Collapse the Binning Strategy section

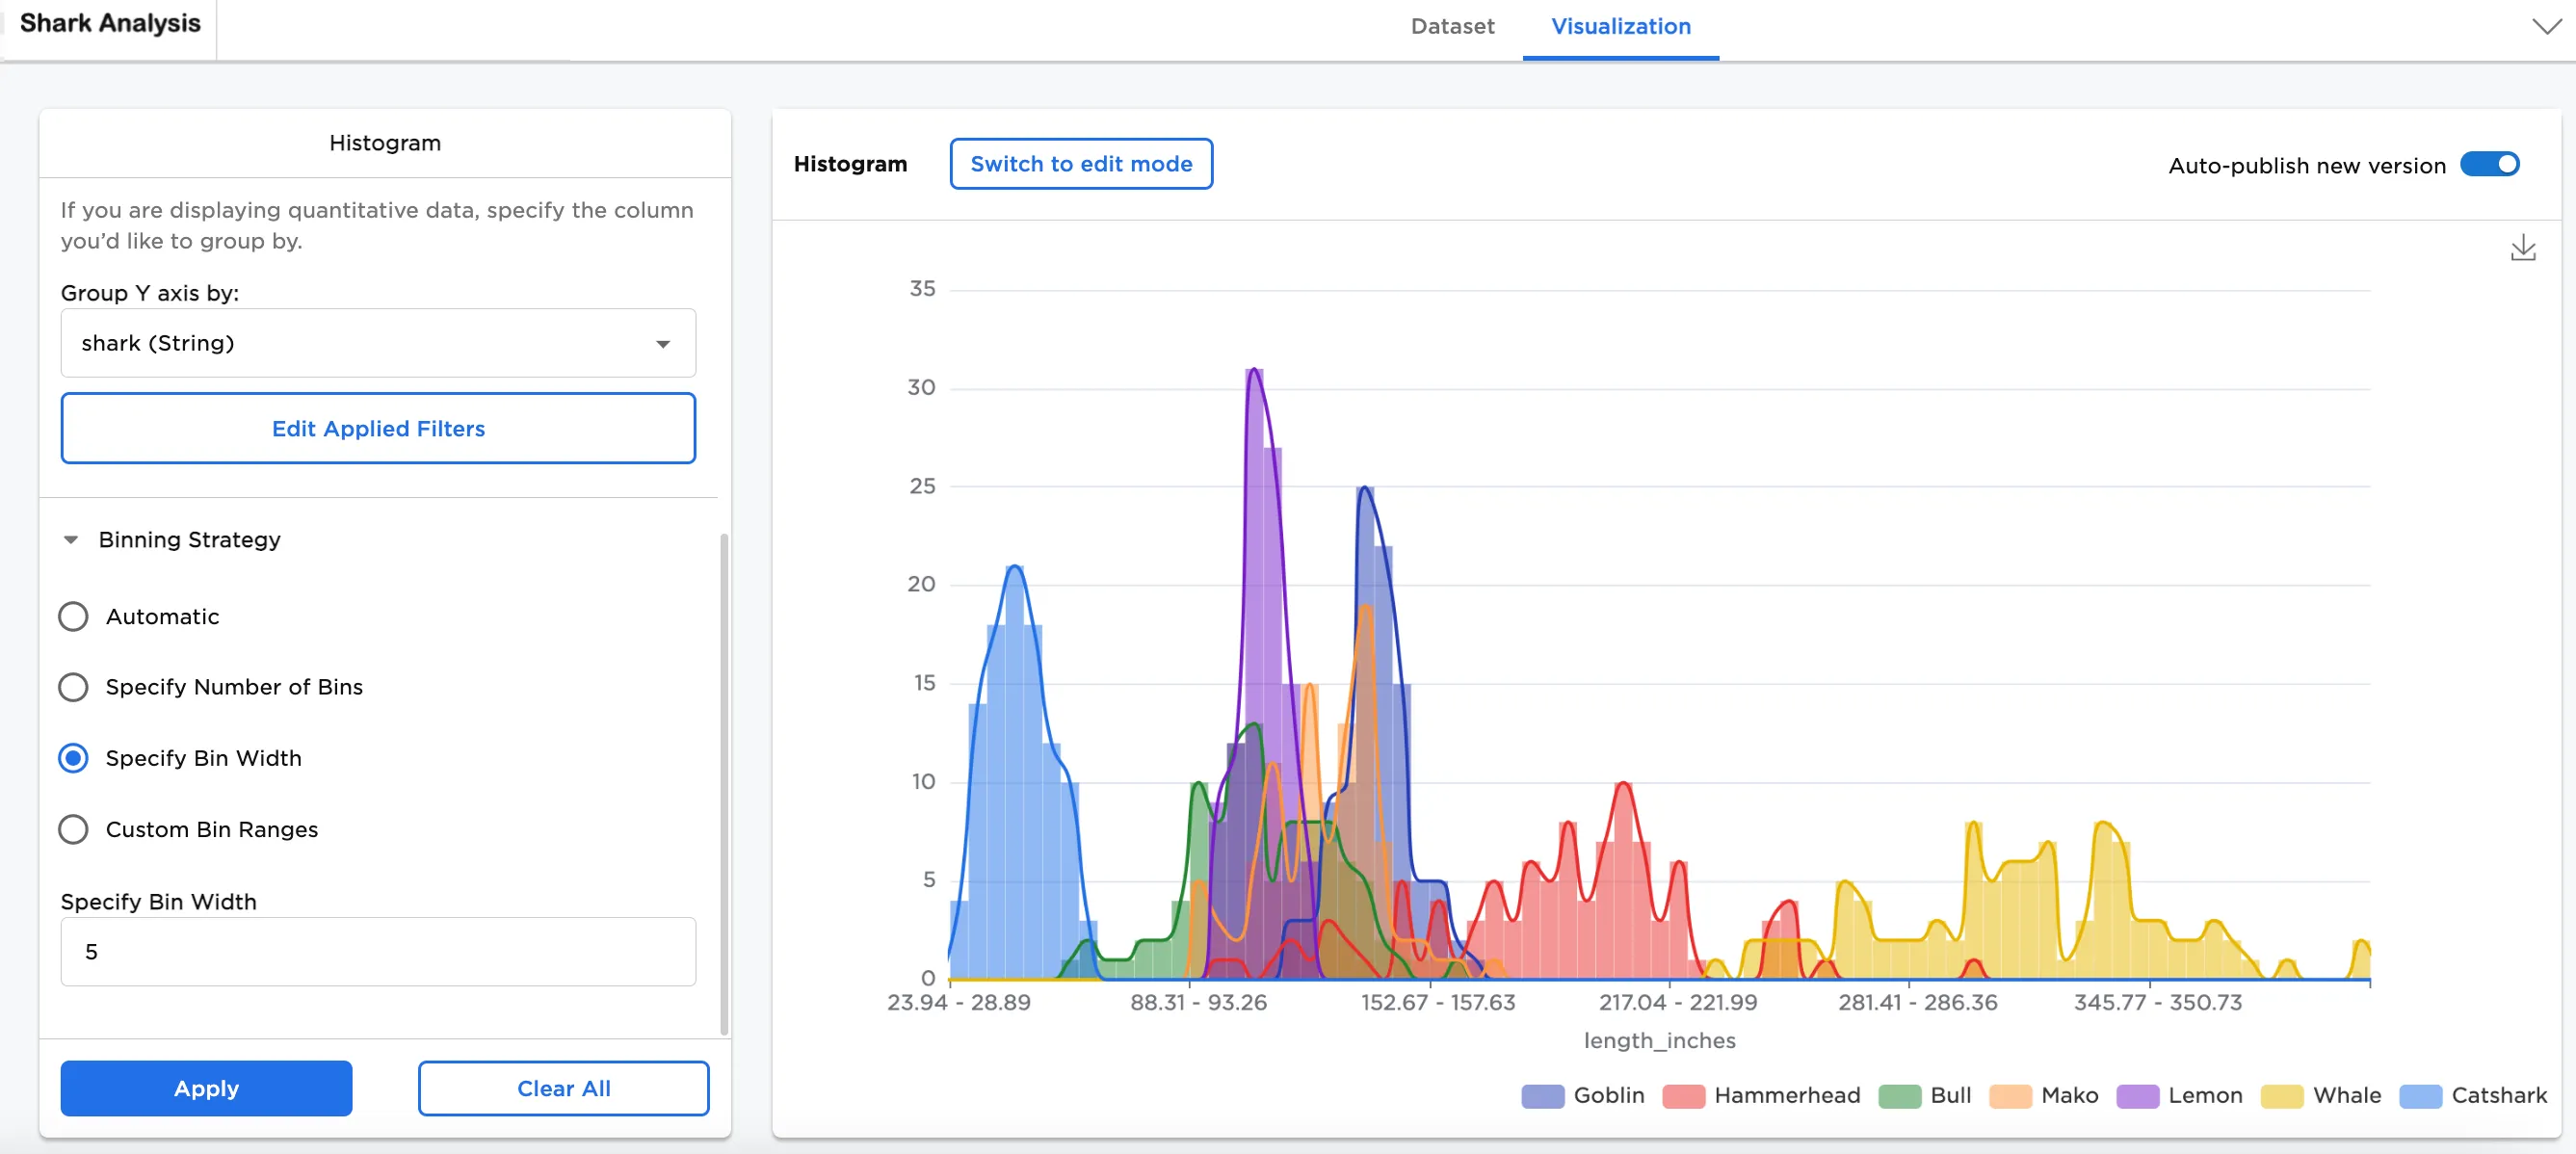pyautogui.click(x=71, y=540)
